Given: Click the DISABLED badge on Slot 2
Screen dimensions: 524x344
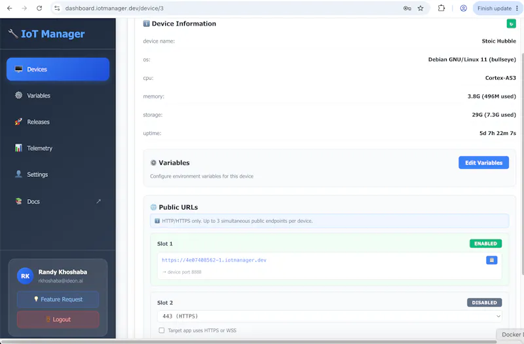Looking at the screenshot, I should [x=484, y=303].
